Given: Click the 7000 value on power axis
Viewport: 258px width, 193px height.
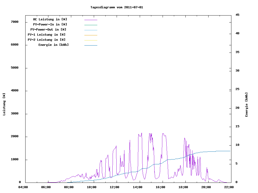Looking at the screenshot, I should 14,22.
